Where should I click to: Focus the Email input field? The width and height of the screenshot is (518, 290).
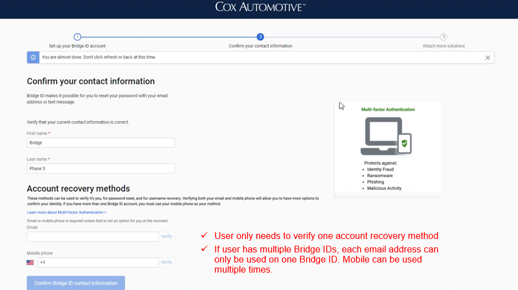(x=93, y=236)
